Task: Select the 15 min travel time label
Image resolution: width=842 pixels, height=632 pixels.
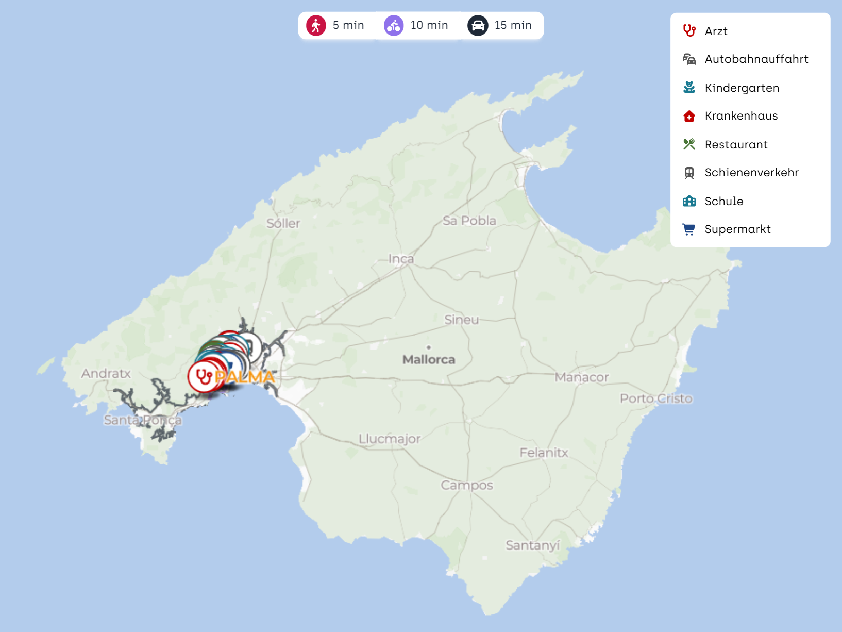Action: click(x=513, y=25)
